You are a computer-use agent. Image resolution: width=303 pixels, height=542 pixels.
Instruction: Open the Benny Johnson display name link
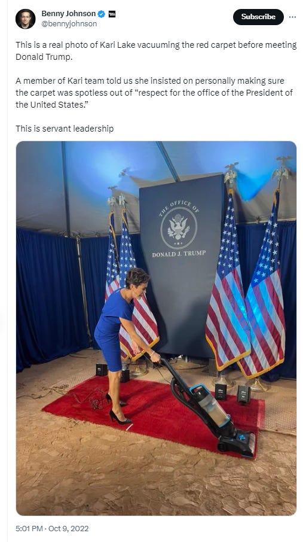[68, 14]
